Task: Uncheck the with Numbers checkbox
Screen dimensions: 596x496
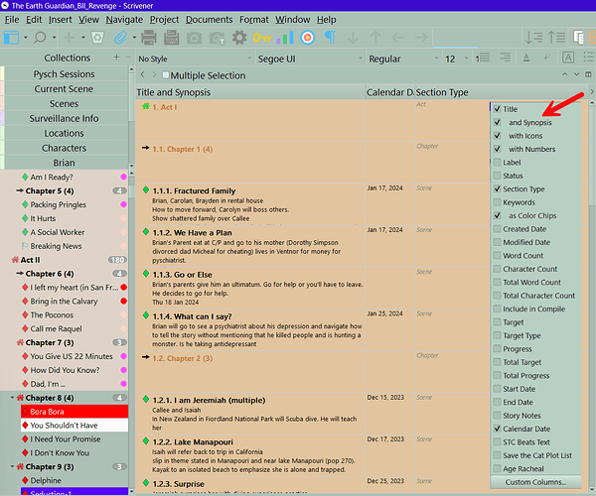Action: 497,149
